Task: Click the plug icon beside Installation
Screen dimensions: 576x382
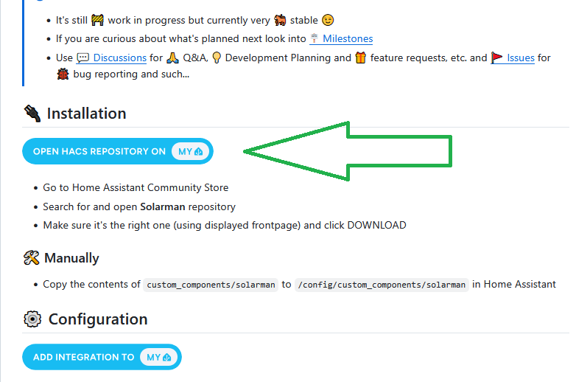Action: click(x=32, y=114)
